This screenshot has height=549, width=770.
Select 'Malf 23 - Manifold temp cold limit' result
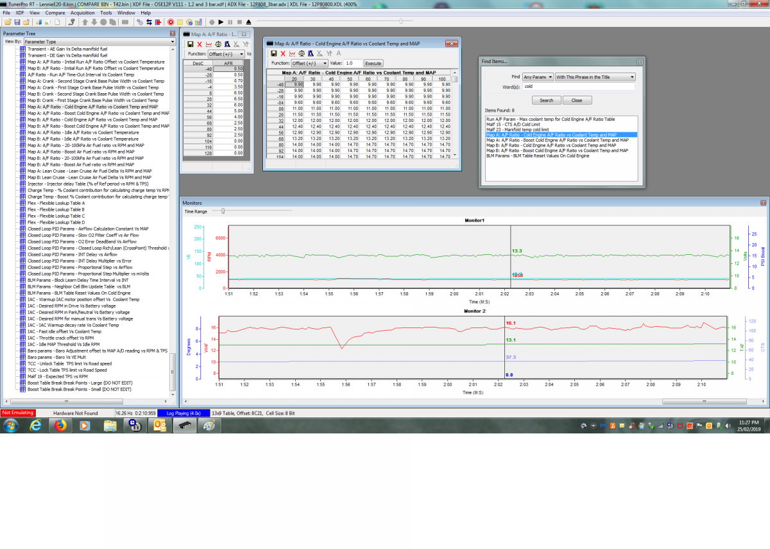pyautogui.click(x=519, y=130)
